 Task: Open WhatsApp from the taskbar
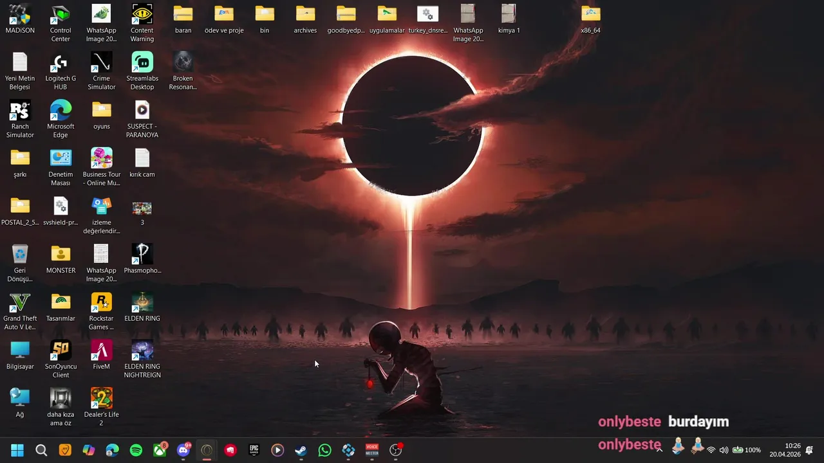click(x=324, y=450)
